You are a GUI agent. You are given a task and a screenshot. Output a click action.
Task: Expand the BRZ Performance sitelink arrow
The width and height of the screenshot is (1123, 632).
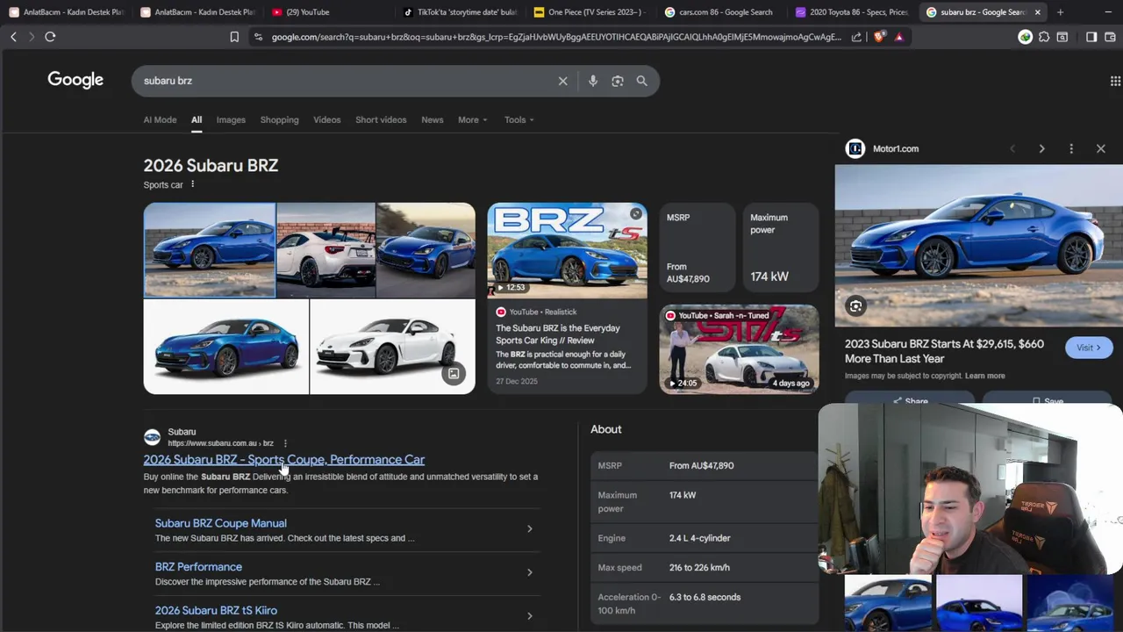pyautogui.click(x=529, y=572)
